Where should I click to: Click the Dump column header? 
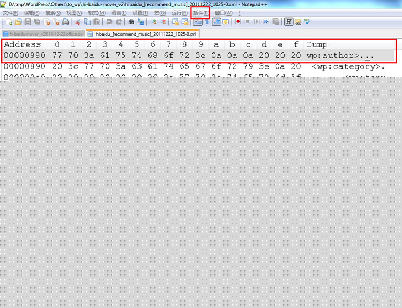(317, 44)
